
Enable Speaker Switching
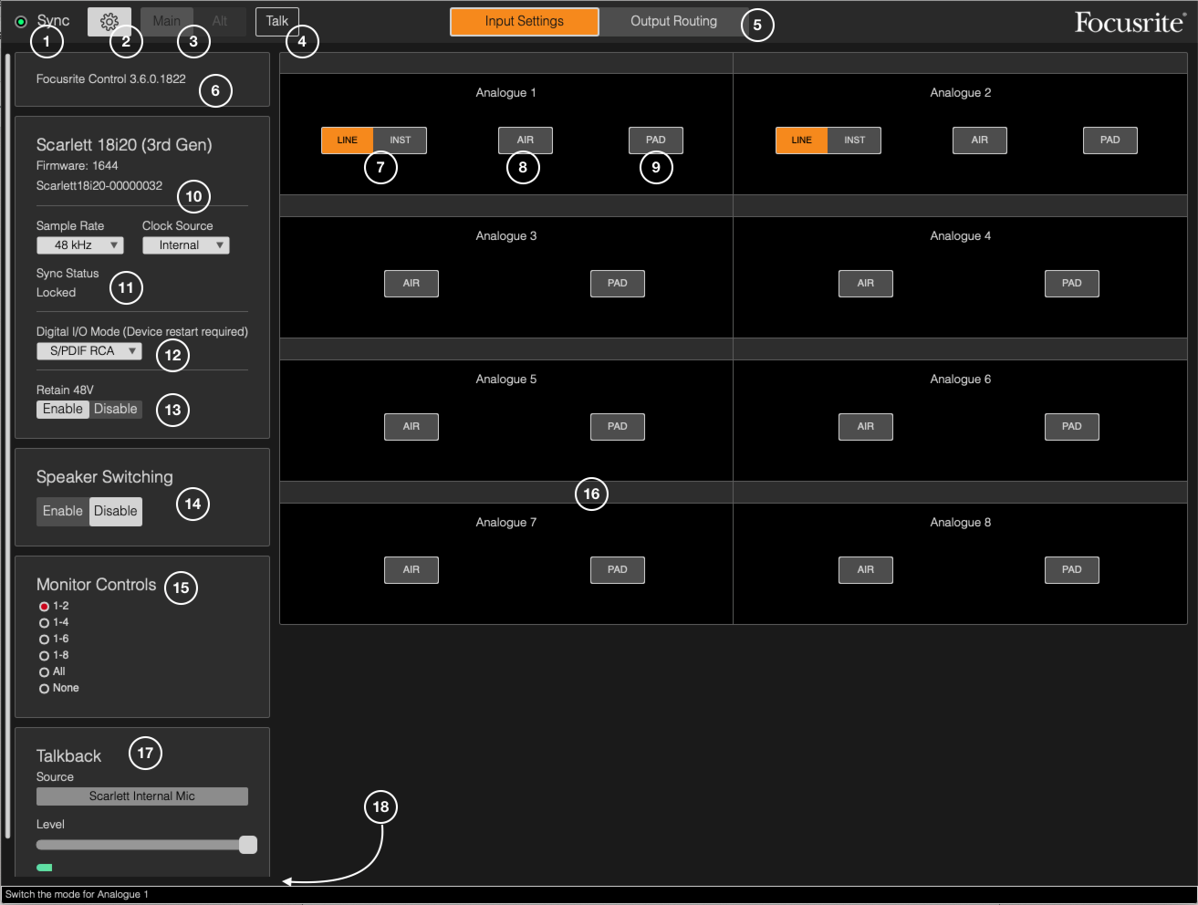pyautogui.click(x=63, y=512)
